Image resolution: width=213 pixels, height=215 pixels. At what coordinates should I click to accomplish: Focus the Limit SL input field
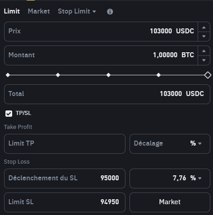(65, 202)
